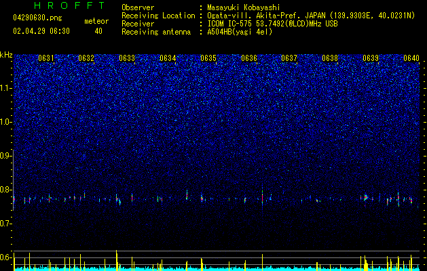Click the Receiver ICOM IC-575 line

[272, 24]
